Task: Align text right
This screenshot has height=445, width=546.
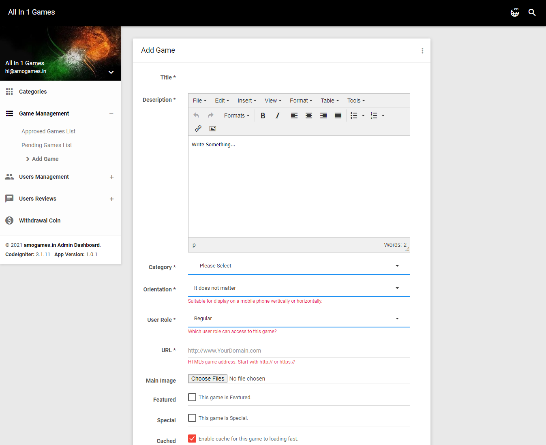Action: (323, 116)
